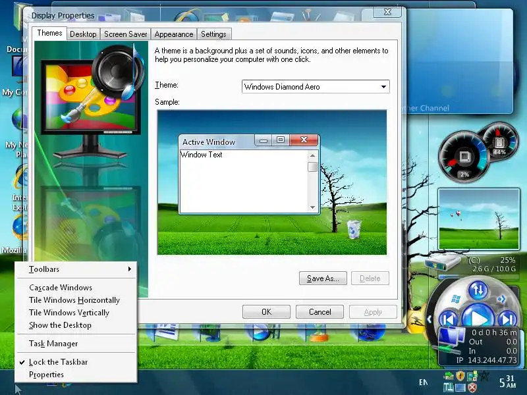Toggle Lock the Taskbar option

[x=58, y=362]
